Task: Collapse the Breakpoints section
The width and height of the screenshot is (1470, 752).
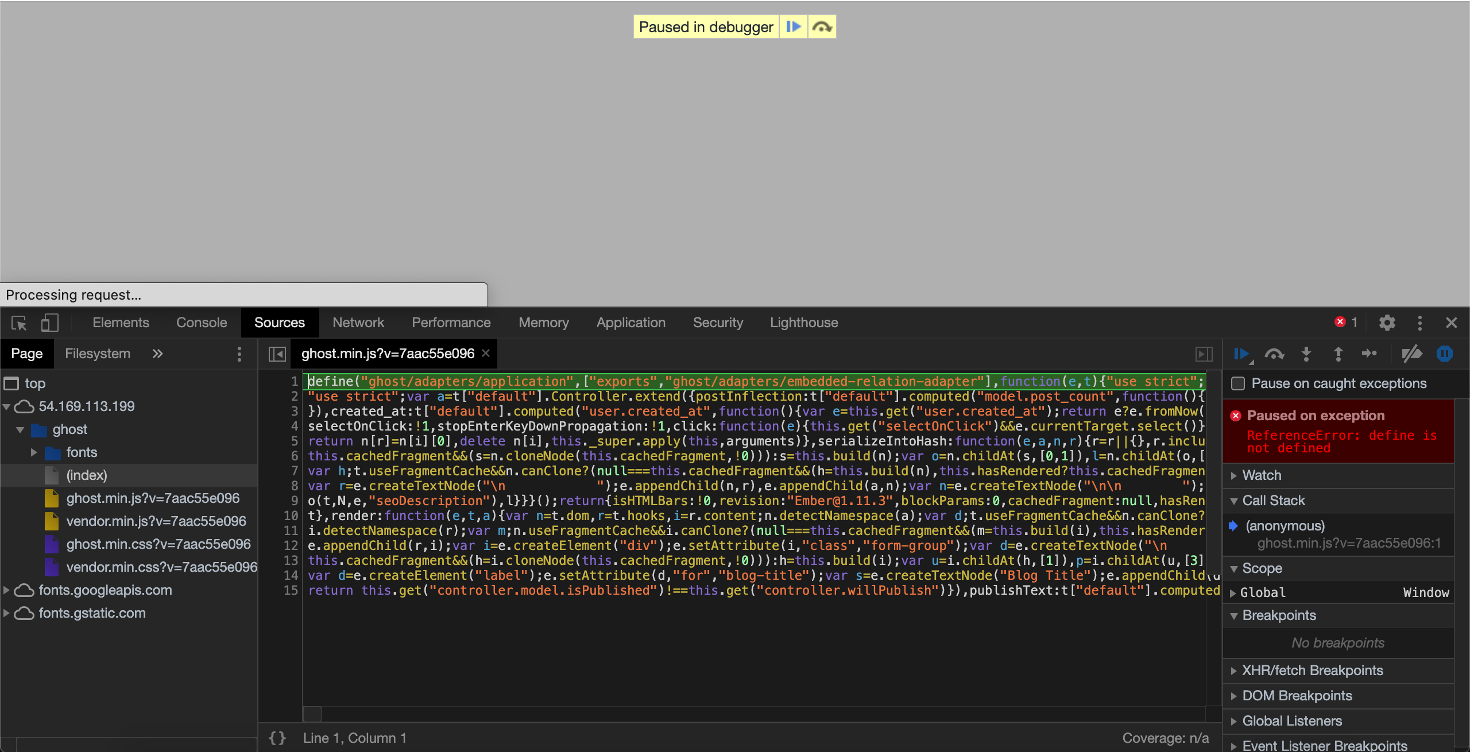Action: (x=1338, y=615)
